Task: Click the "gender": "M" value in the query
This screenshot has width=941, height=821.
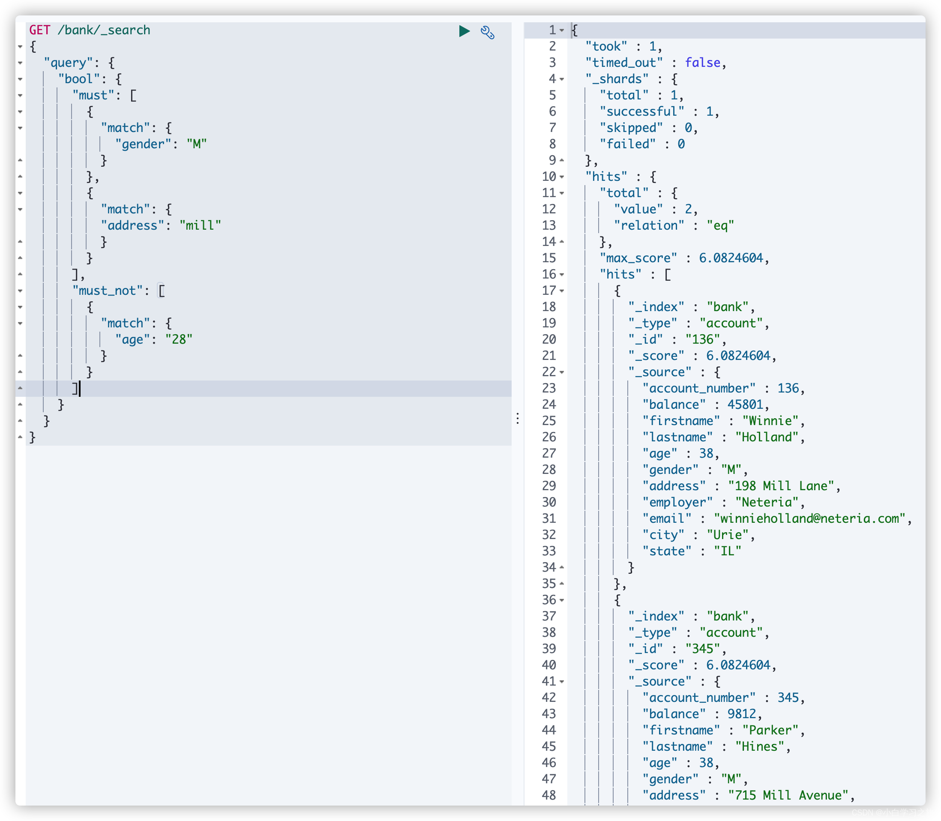Action: [197, 144]
